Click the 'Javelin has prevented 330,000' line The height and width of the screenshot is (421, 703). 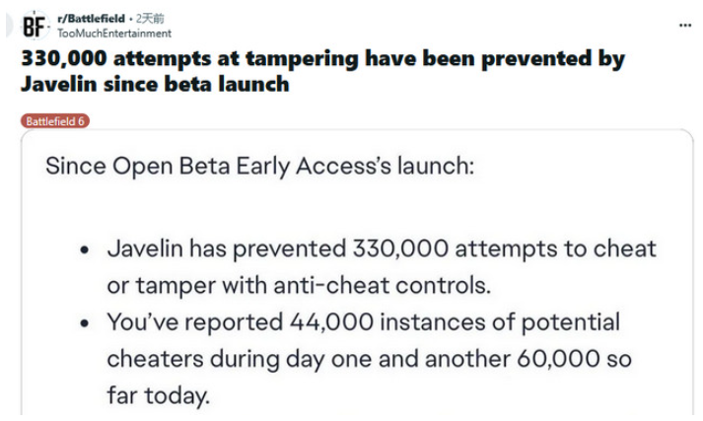(x=382, y=248)
